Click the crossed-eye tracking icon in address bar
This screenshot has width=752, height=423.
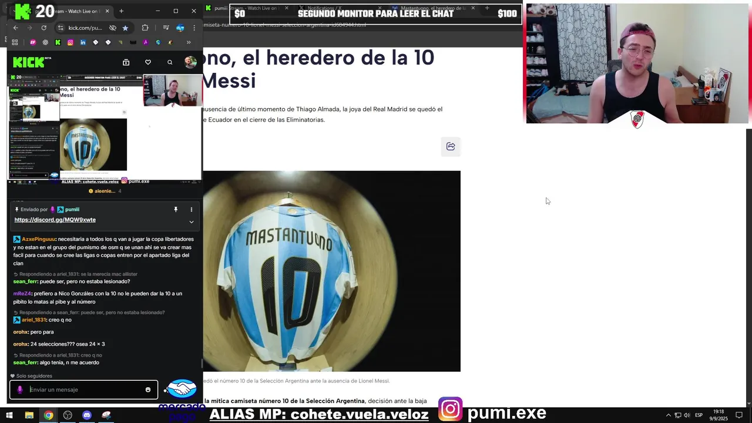coord(113,28)
